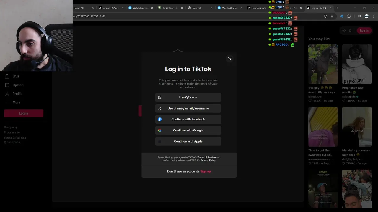Switch to Watch blackhole tab
This screenshot has height=212, width=378.
(x=141, y=8)
